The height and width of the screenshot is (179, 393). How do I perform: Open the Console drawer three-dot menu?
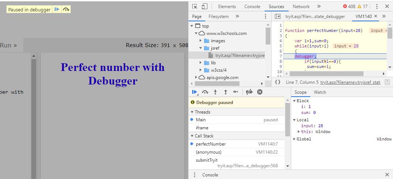195,175
